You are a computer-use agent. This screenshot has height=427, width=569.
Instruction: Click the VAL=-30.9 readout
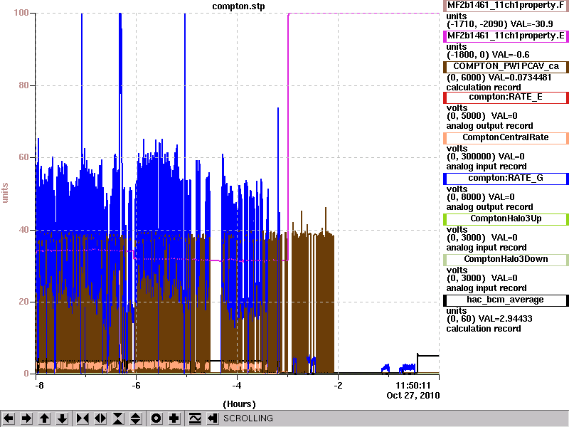tap(531, 24)
